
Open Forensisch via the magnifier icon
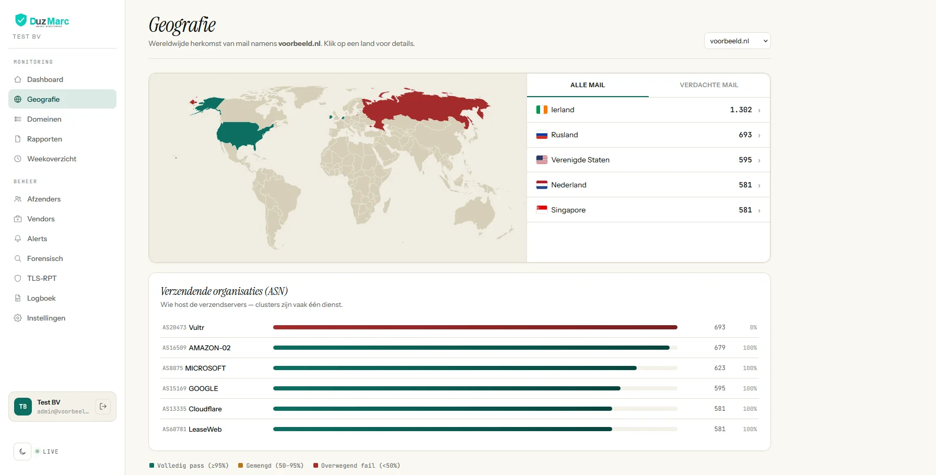point(18,258)
